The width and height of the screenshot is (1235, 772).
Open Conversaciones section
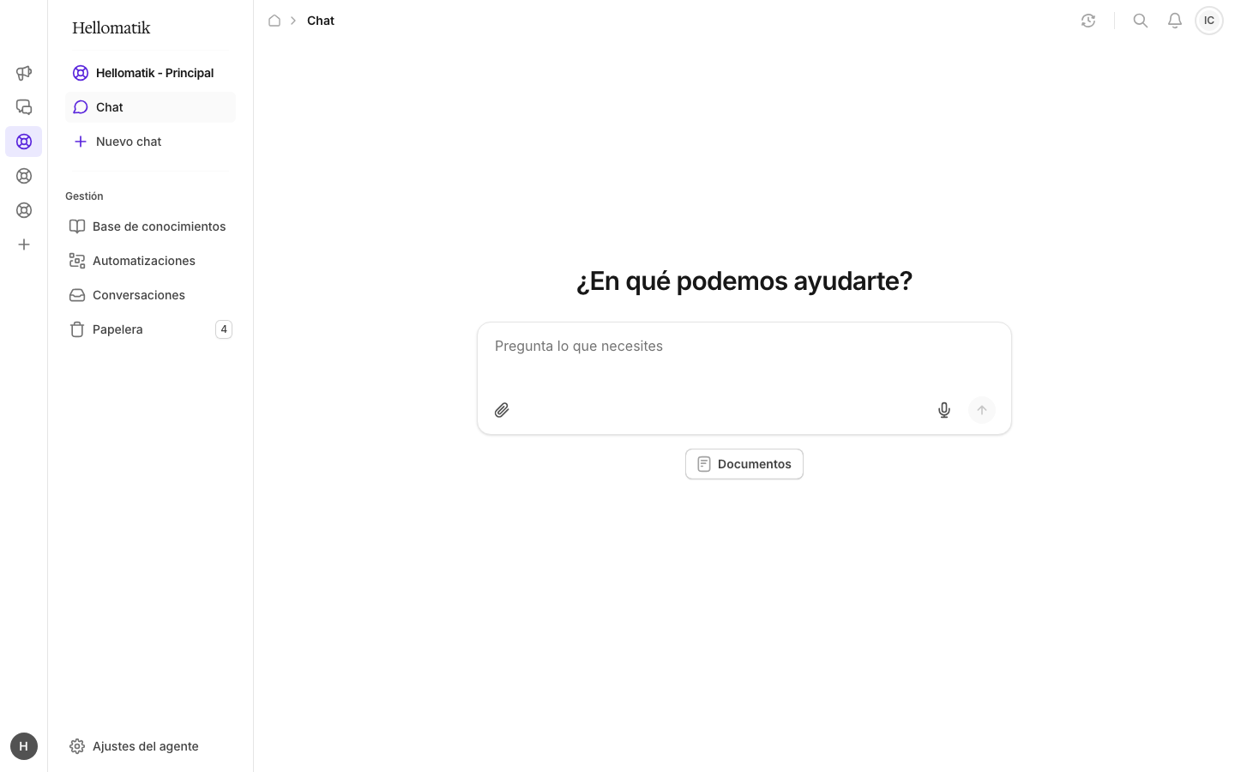coord(150,295)
